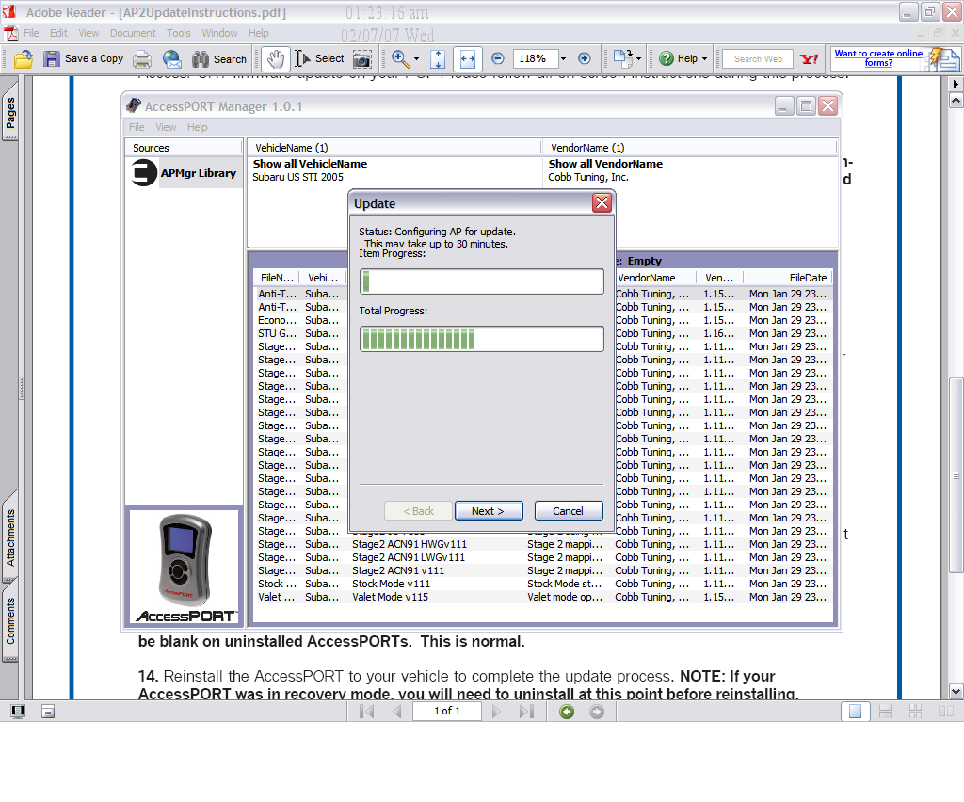Click the Total Progress bar
The height and width of the screenshot is (802, 964).
(481, 339)
